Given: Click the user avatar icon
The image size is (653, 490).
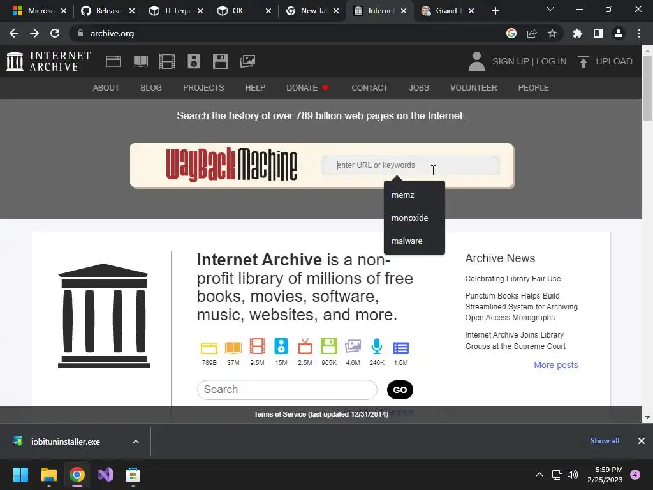Looking at the screenshot, I should click(x=476, y=61).
